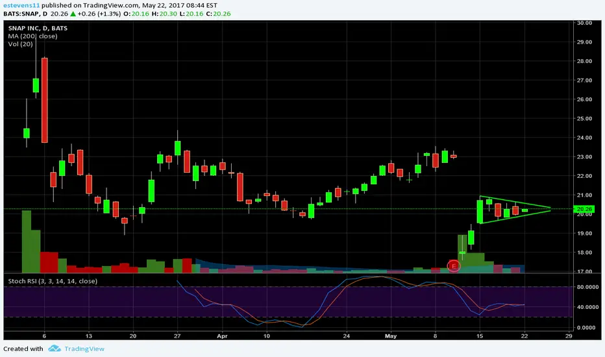Click the BATS:SNAP, D symbol header text

(x=25, y=14)
